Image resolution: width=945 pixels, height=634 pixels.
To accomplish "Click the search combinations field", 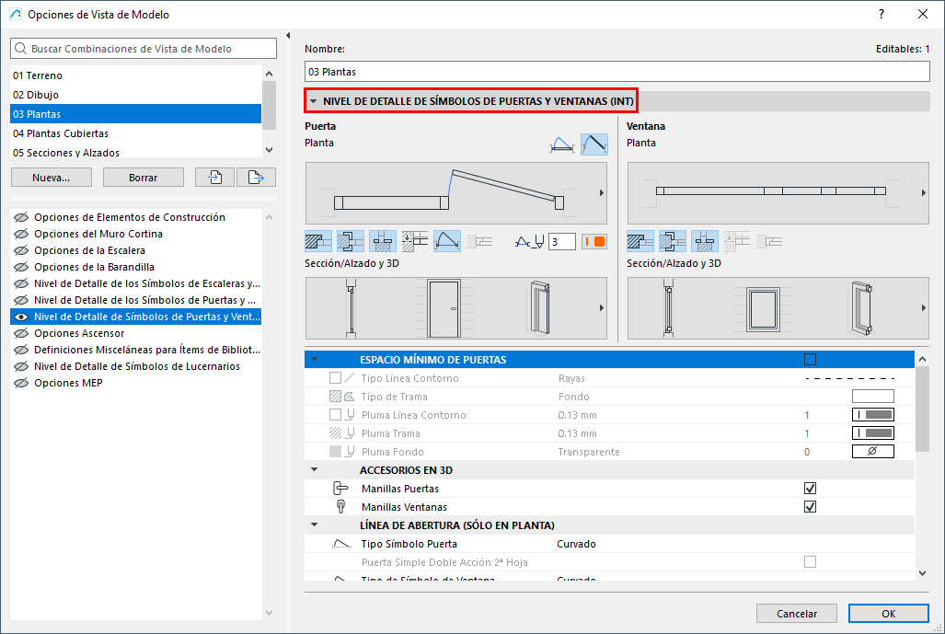I will click(144, 48).
